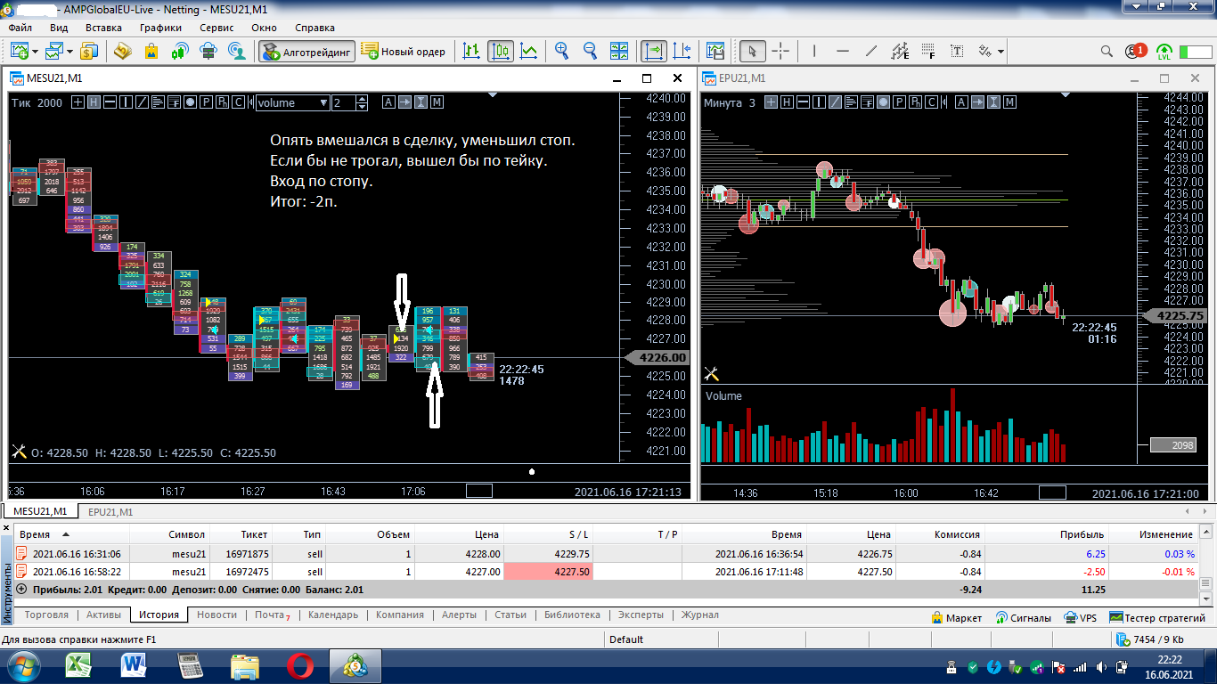This screenshot has width=1217, height=684.
Task: Select the line chart display mode
Action: tap(529, 51)
